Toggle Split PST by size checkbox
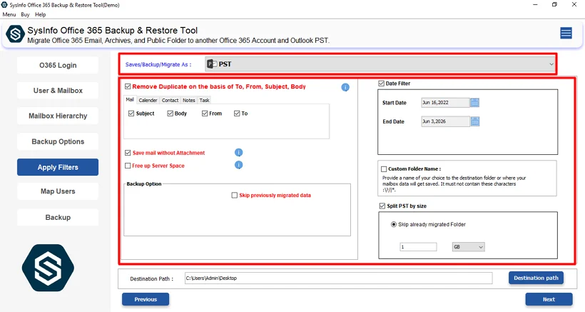 382,206
